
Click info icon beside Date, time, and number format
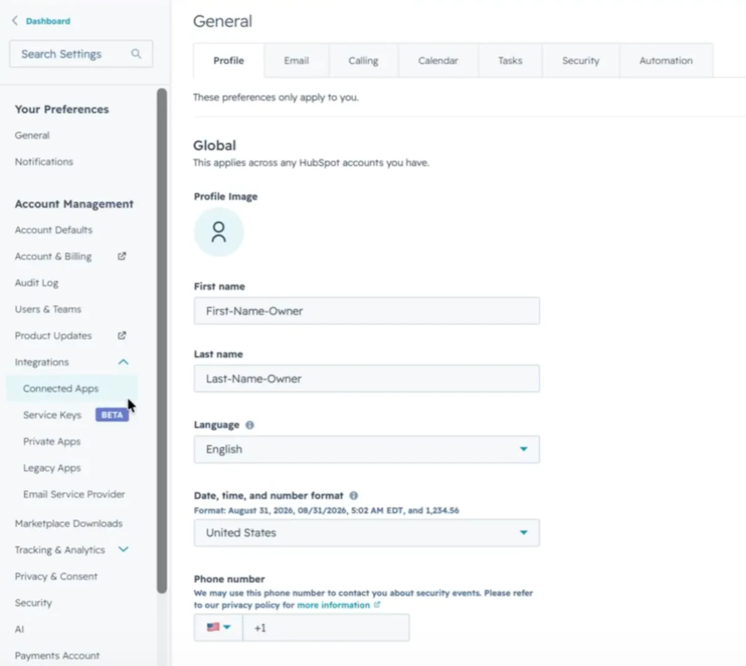[354, 496]
